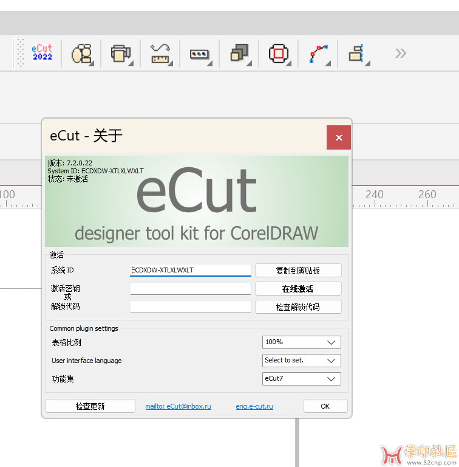Grab the dotted toolbar drag handle
Screen dimensions: 459x467
(20, 53)
